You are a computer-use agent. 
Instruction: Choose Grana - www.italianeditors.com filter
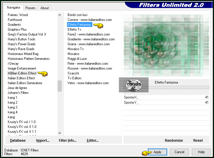(89, 44)
